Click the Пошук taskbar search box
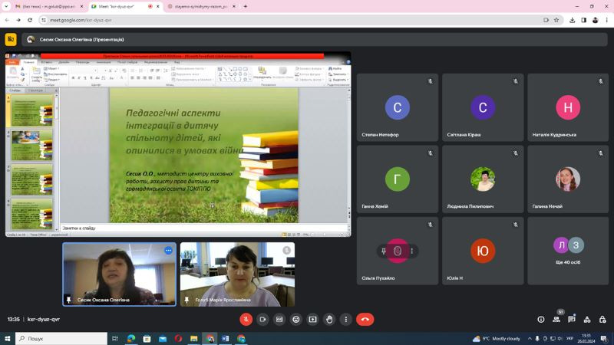Viewport: 614px width, 345px height. coord(61,339)
